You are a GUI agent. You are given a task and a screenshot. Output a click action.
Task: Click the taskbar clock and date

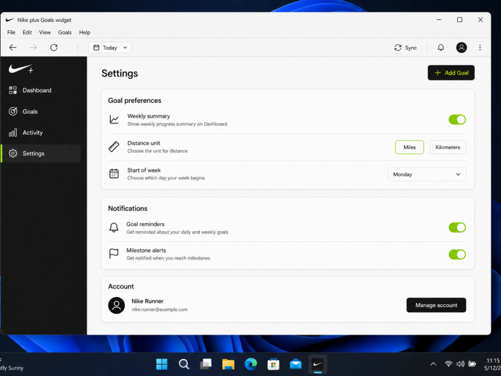[493, 364]
